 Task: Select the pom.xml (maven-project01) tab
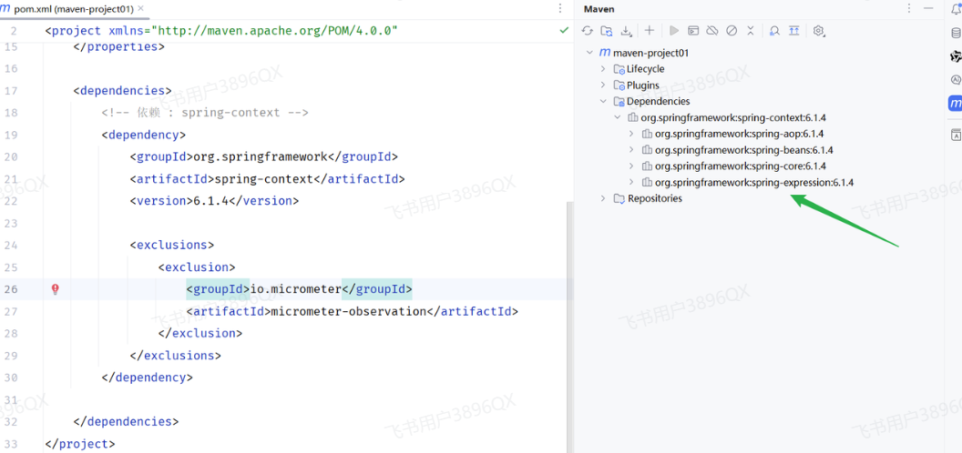pyautogui.click(x=74, y=8)
